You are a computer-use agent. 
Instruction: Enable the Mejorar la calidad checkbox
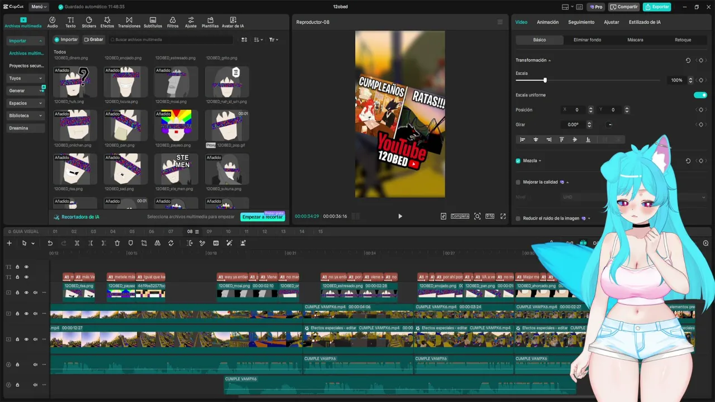(x=518, y=182)
